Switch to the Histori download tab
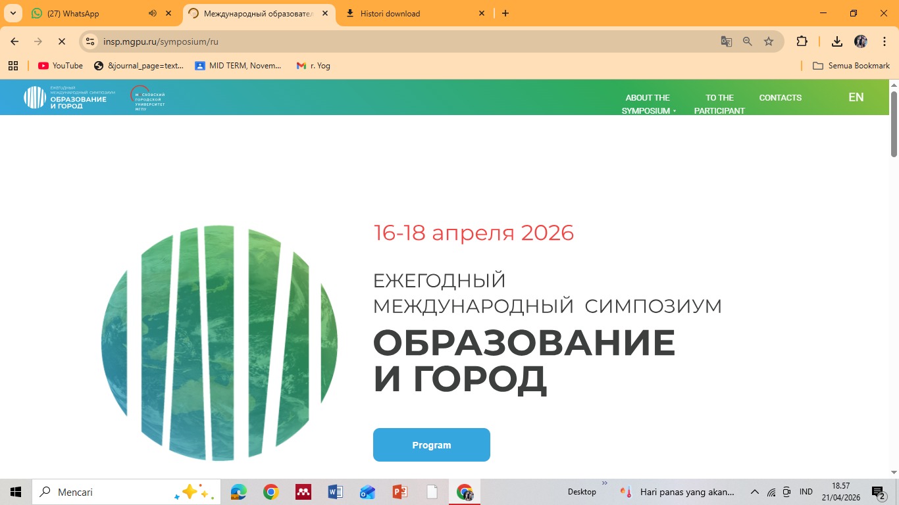 (390, 13)
